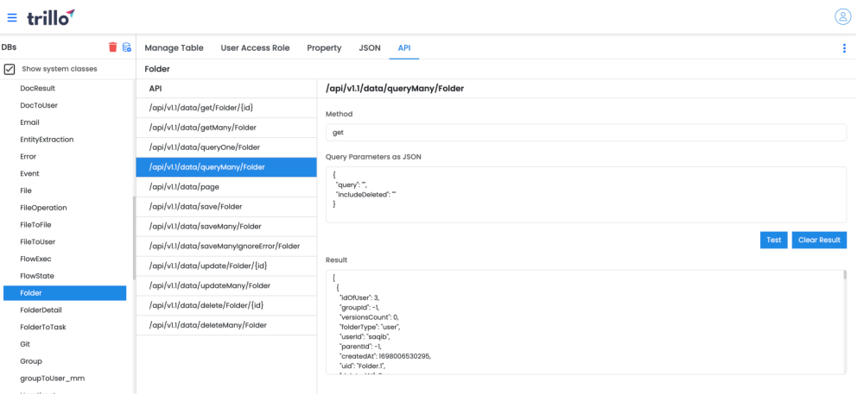Screen dimensions: 857x394
Task: Open the user profile avatar menu
Action: pos(842,16)
